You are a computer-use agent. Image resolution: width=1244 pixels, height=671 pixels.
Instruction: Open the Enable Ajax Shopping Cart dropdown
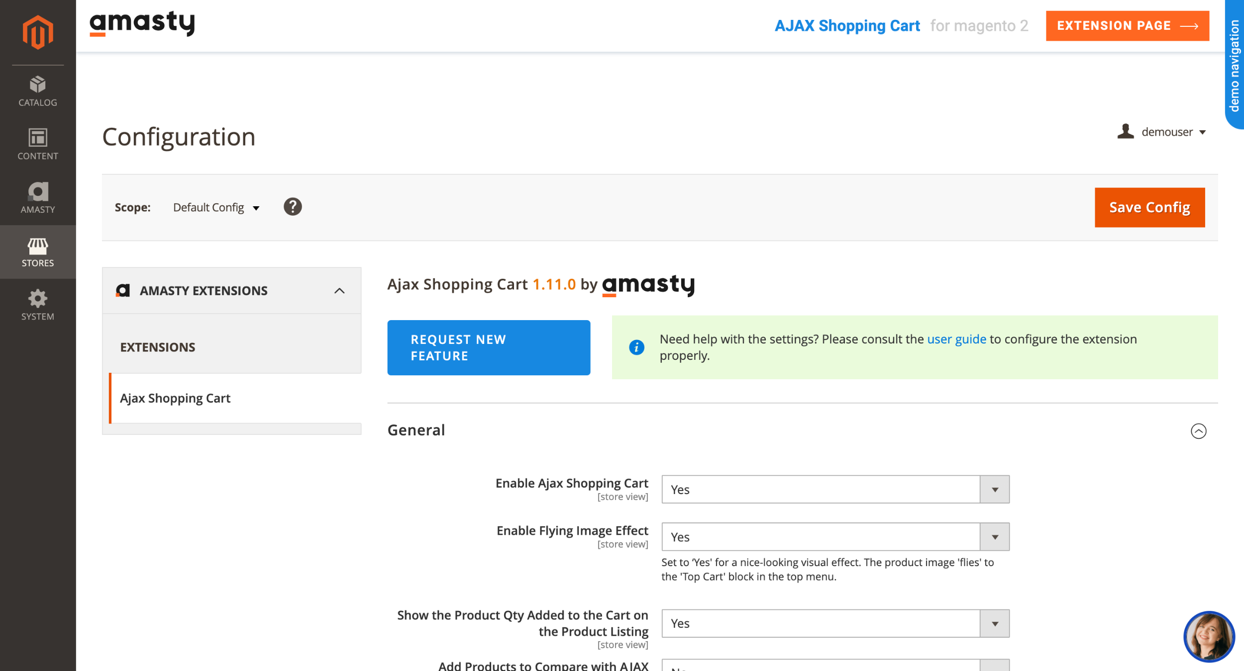[835, 490]
